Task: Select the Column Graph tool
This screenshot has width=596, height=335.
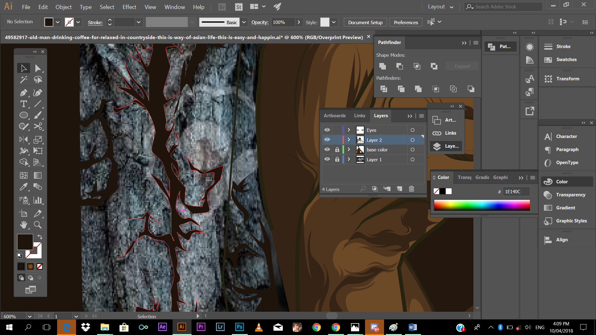Action: tap(38, 200)
